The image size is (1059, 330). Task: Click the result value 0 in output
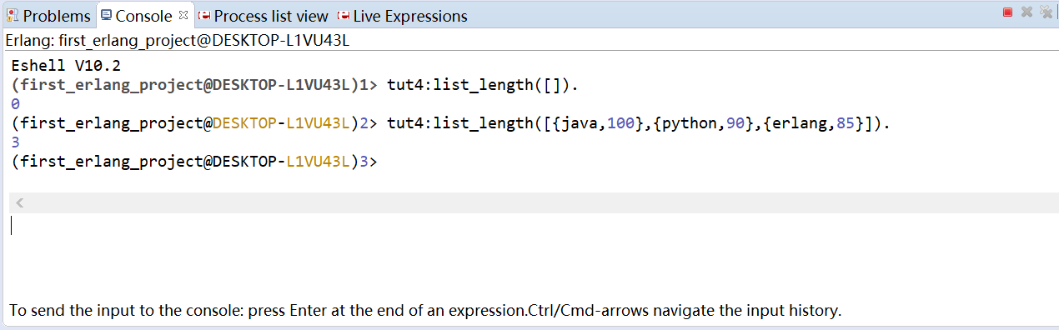click(x=16, y=104)
